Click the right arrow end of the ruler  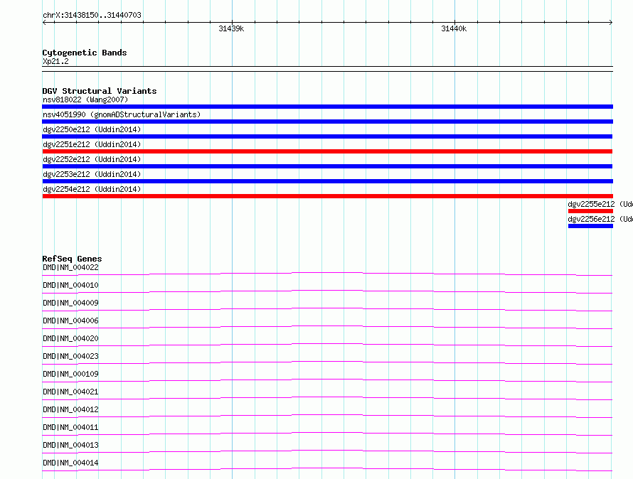pos(611,23)
